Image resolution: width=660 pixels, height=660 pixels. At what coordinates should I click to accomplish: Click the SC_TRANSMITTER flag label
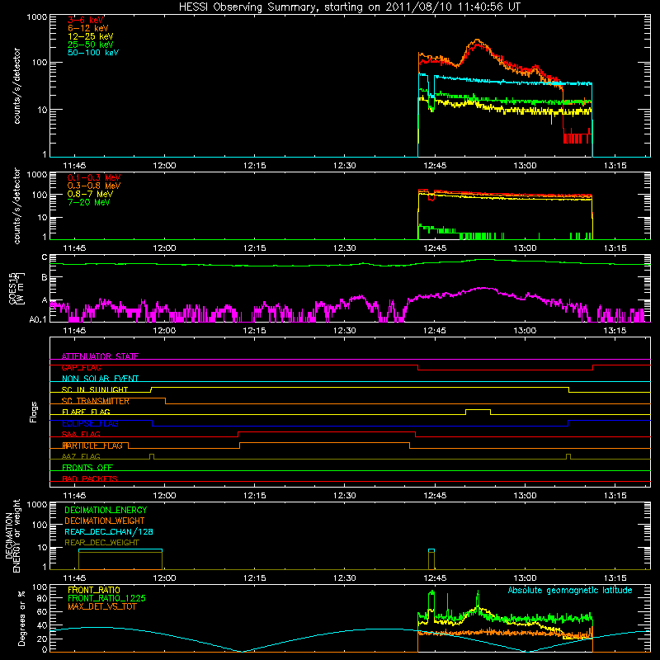coord(96,401)
